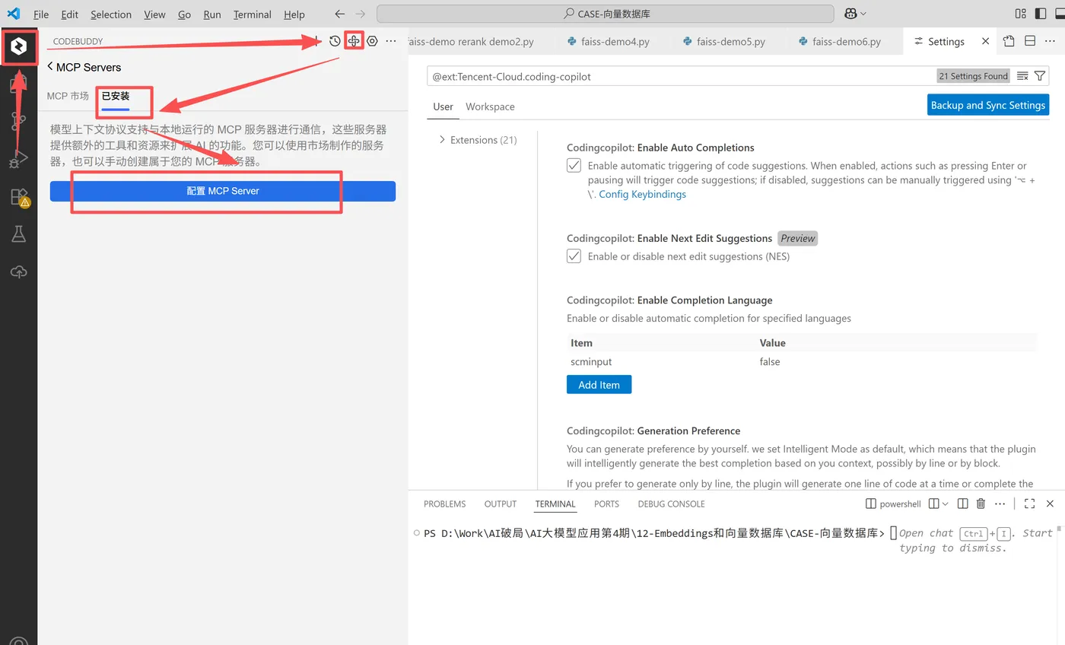Open CODEBUDDY settings gear icon
Screen dimensions: 1065x645
(372, 41)
